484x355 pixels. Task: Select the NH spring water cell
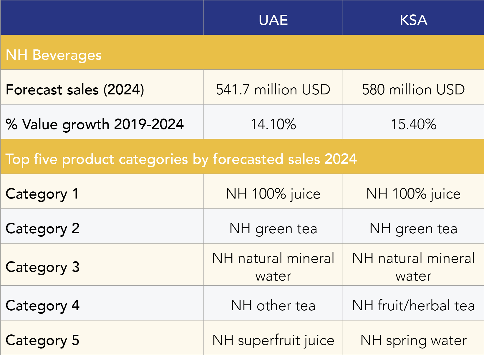(x=413, y=340)
